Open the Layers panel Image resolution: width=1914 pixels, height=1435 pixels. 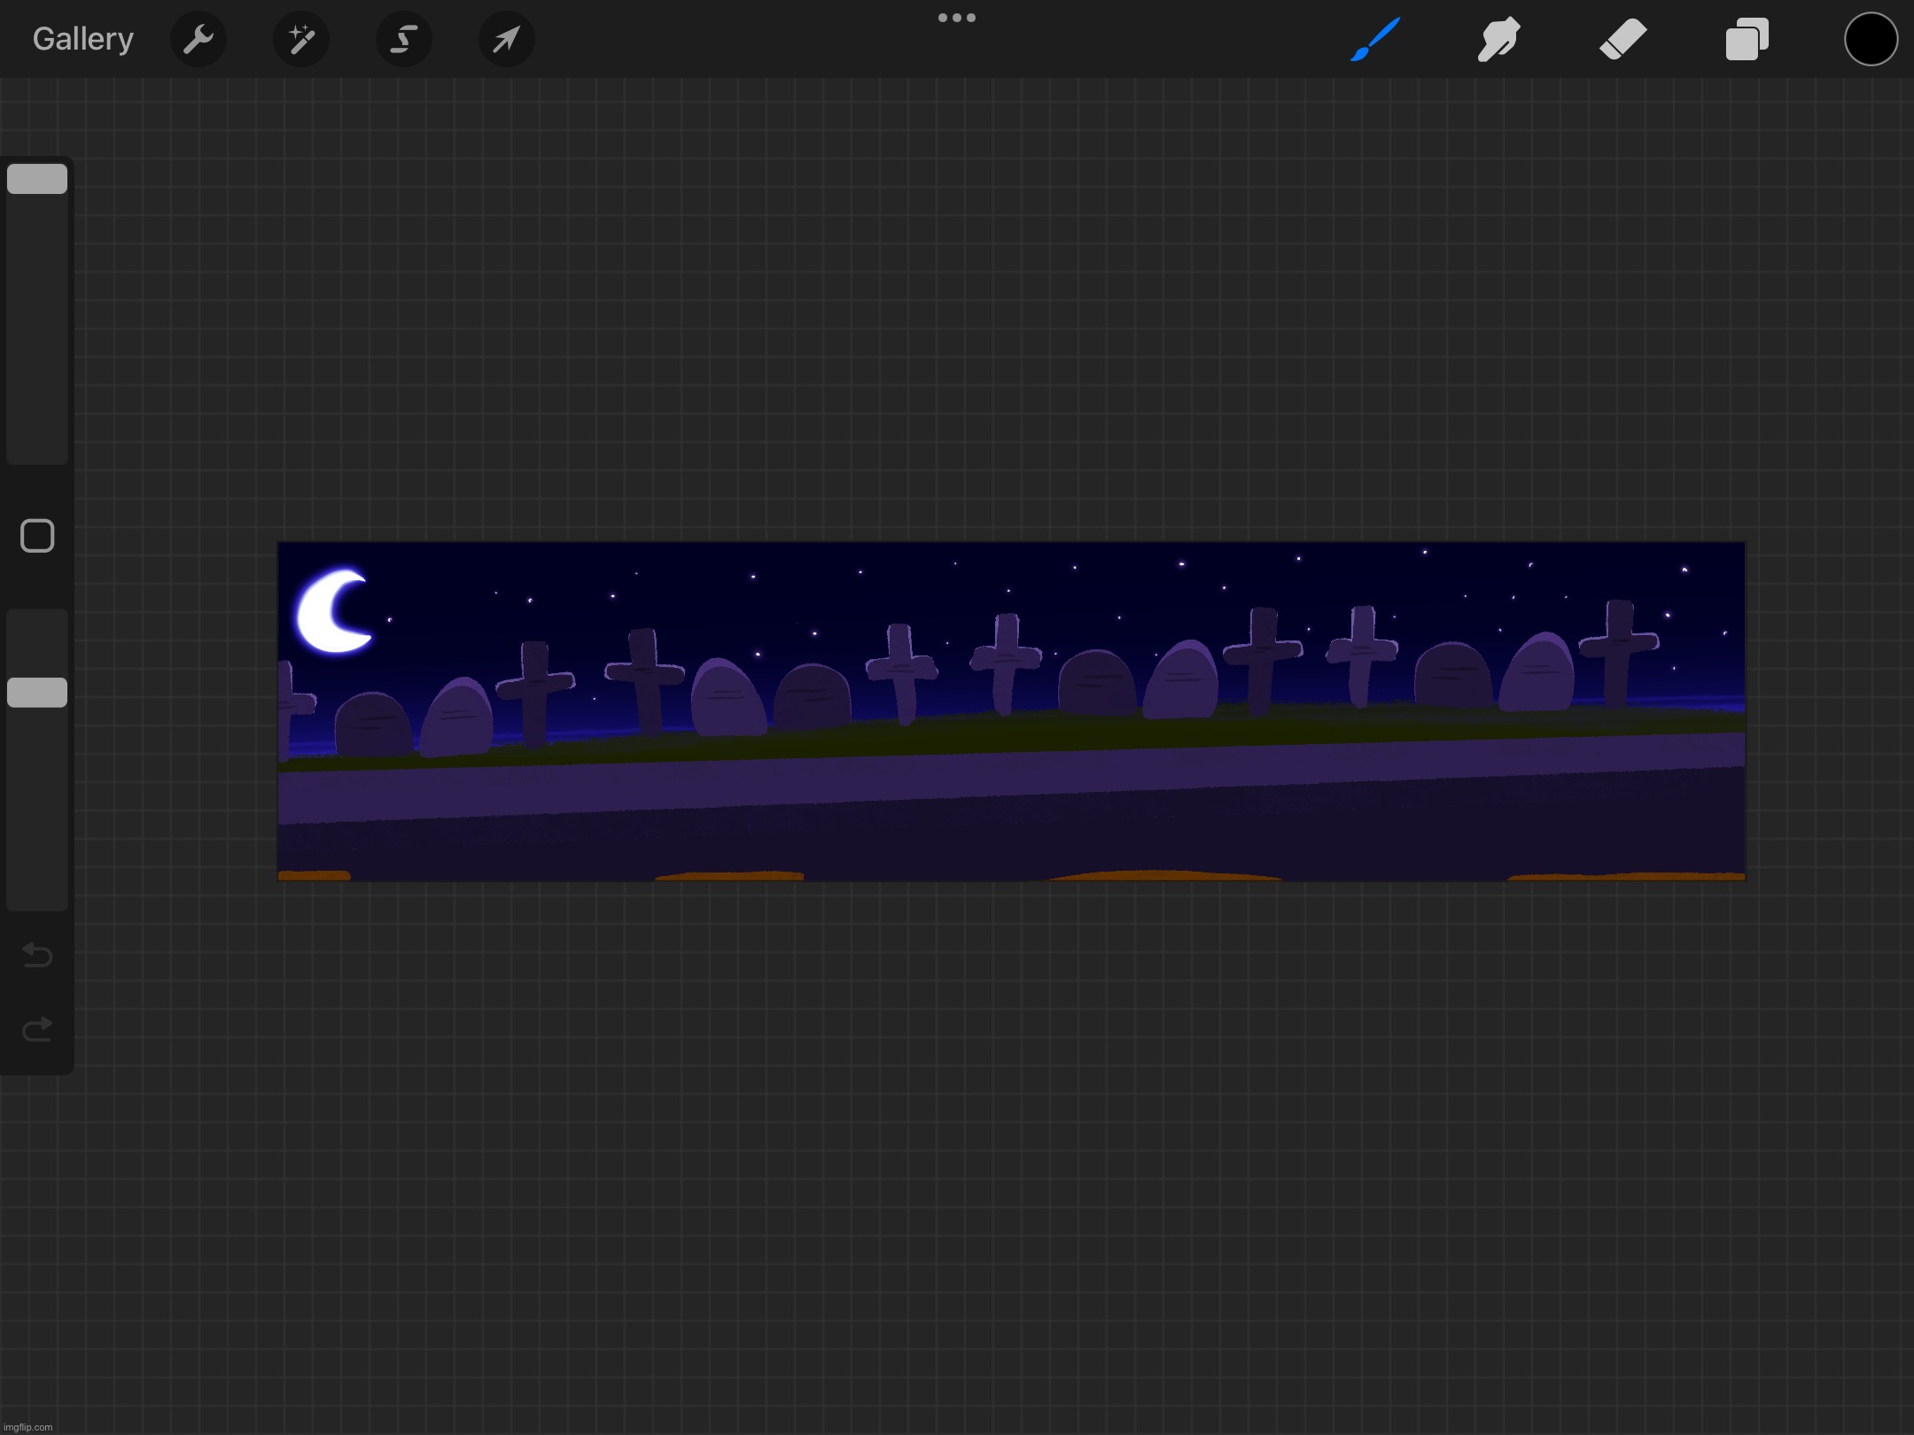point(1747,39)
